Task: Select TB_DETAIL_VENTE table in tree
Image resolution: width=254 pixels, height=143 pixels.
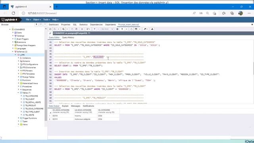Action: click(x=33, y=102)
